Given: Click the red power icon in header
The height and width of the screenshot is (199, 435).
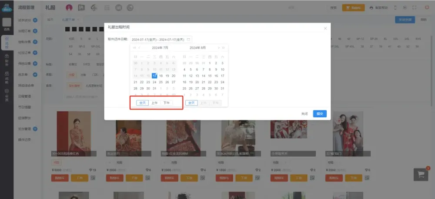Looking at the screenshot, I should [x=427, y=7].
